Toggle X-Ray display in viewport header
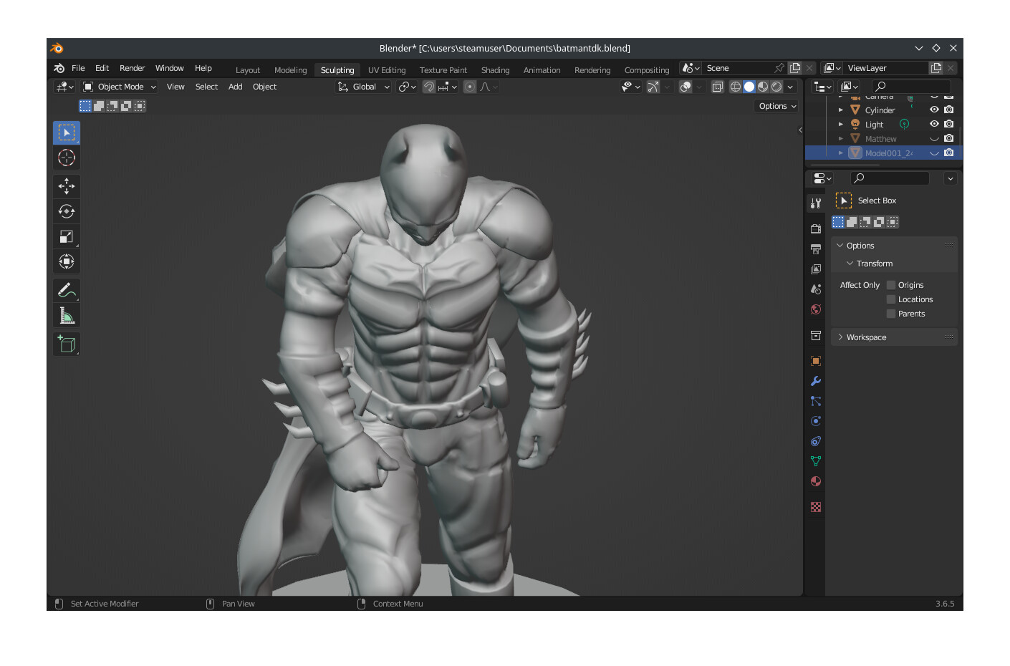 [x=718, y=87]
